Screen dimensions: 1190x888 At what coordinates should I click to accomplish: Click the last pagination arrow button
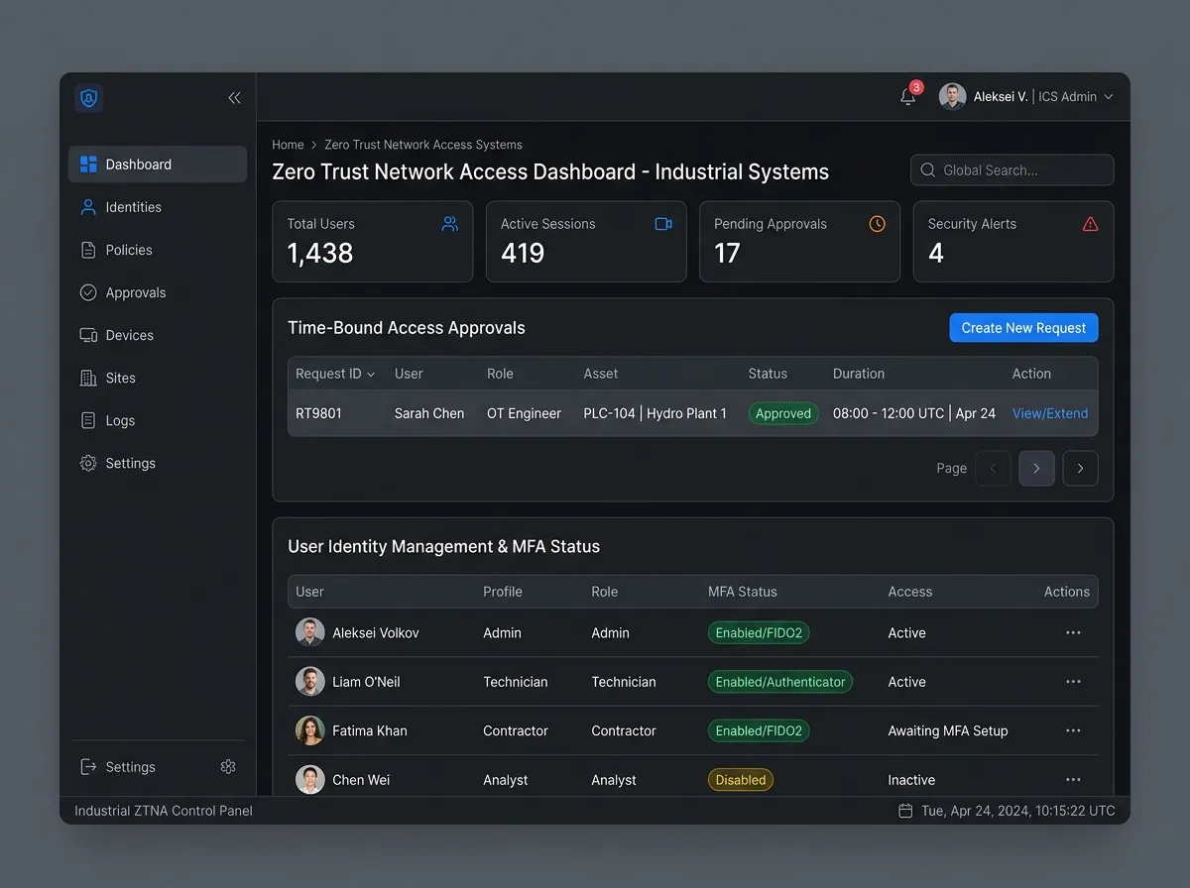[1080, 468]
